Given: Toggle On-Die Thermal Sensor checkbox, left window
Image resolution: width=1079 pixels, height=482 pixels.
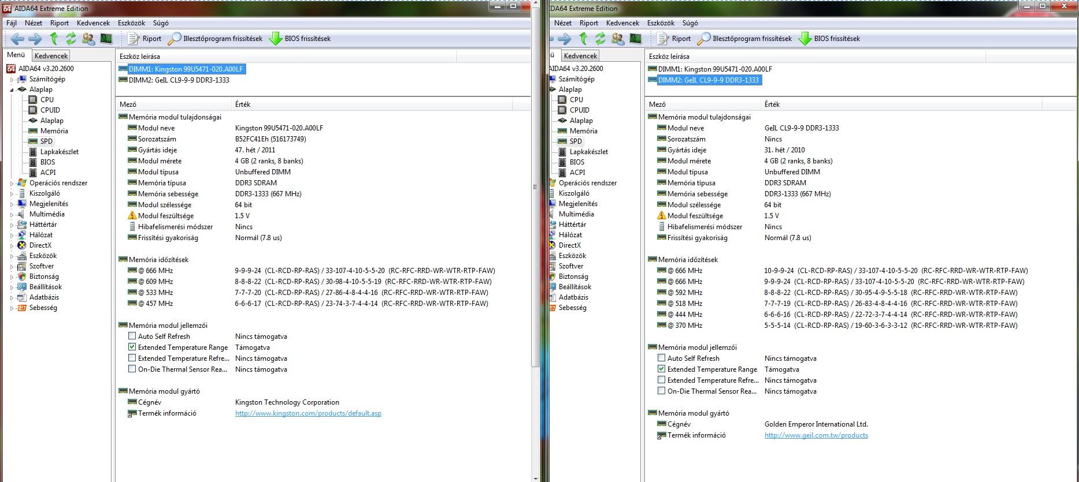Looking at the screenshot, I should [132, 369].
